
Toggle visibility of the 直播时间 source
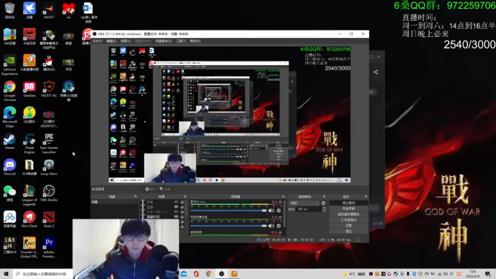176,216
